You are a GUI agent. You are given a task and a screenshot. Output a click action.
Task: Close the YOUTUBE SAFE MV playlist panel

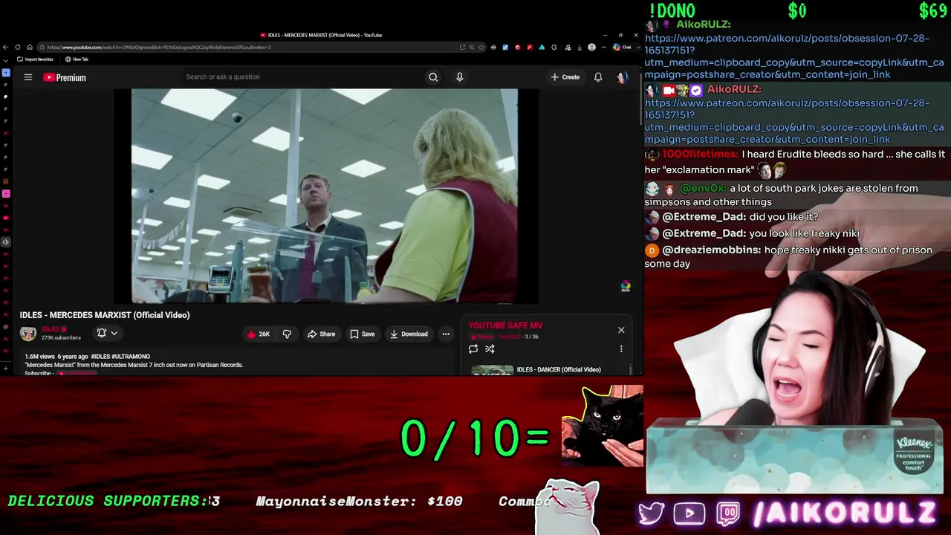621,330
